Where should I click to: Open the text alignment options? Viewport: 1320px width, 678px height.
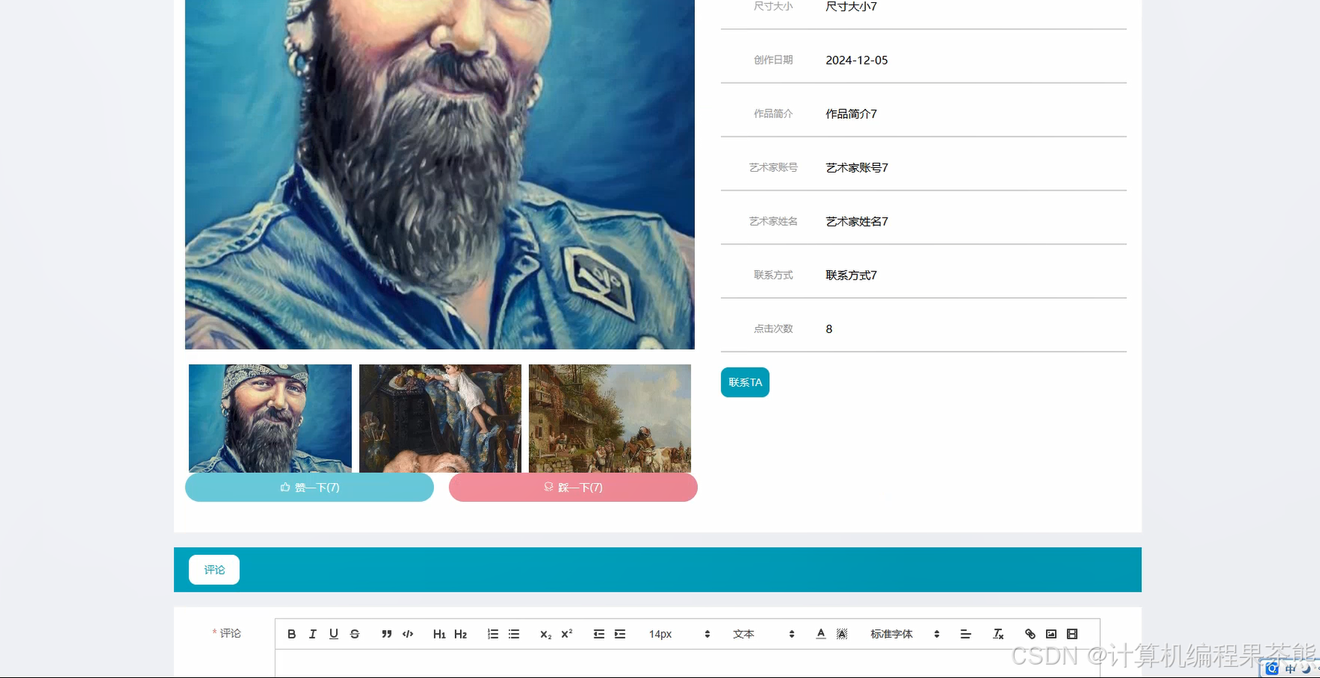[966, 634]
